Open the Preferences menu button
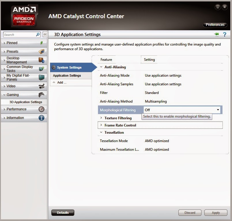The height and width of the screenshot is (221, 232). point(215,25)
